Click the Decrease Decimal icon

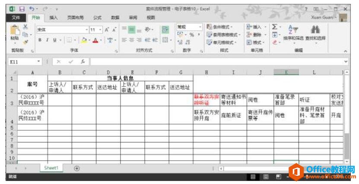tap(188, 42)
